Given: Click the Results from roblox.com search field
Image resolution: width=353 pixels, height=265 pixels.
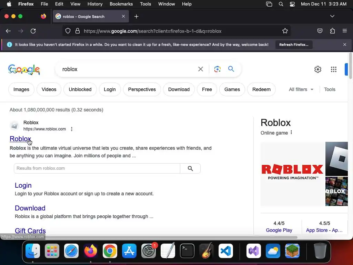Looking at the screenshot, I should click(97, 168).
